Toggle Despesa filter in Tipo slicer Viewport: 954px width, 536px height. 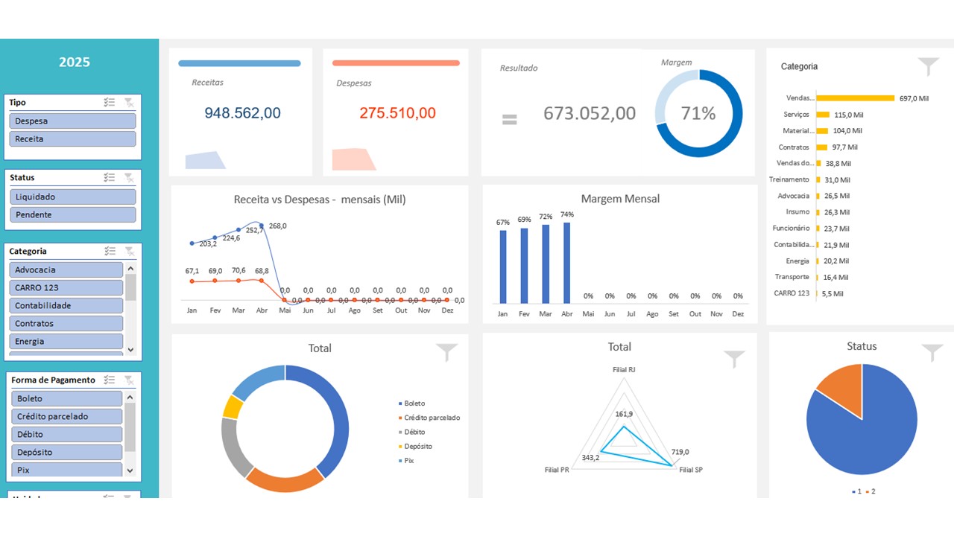pyautogui.click(x=72, y=121)
